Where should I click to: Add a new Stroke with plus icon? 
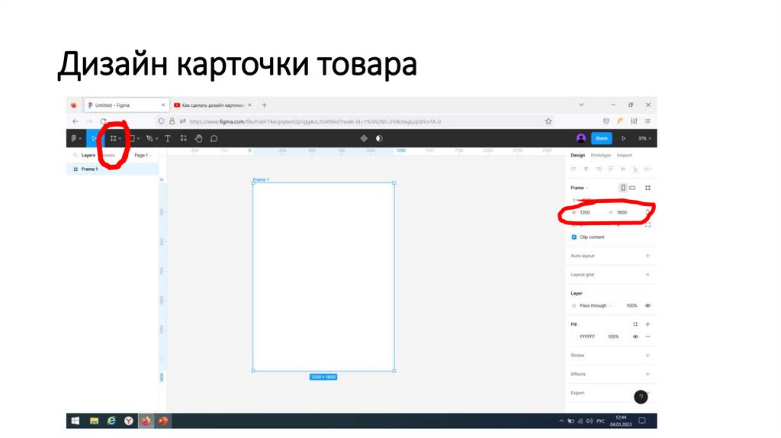tap(648, 356)
